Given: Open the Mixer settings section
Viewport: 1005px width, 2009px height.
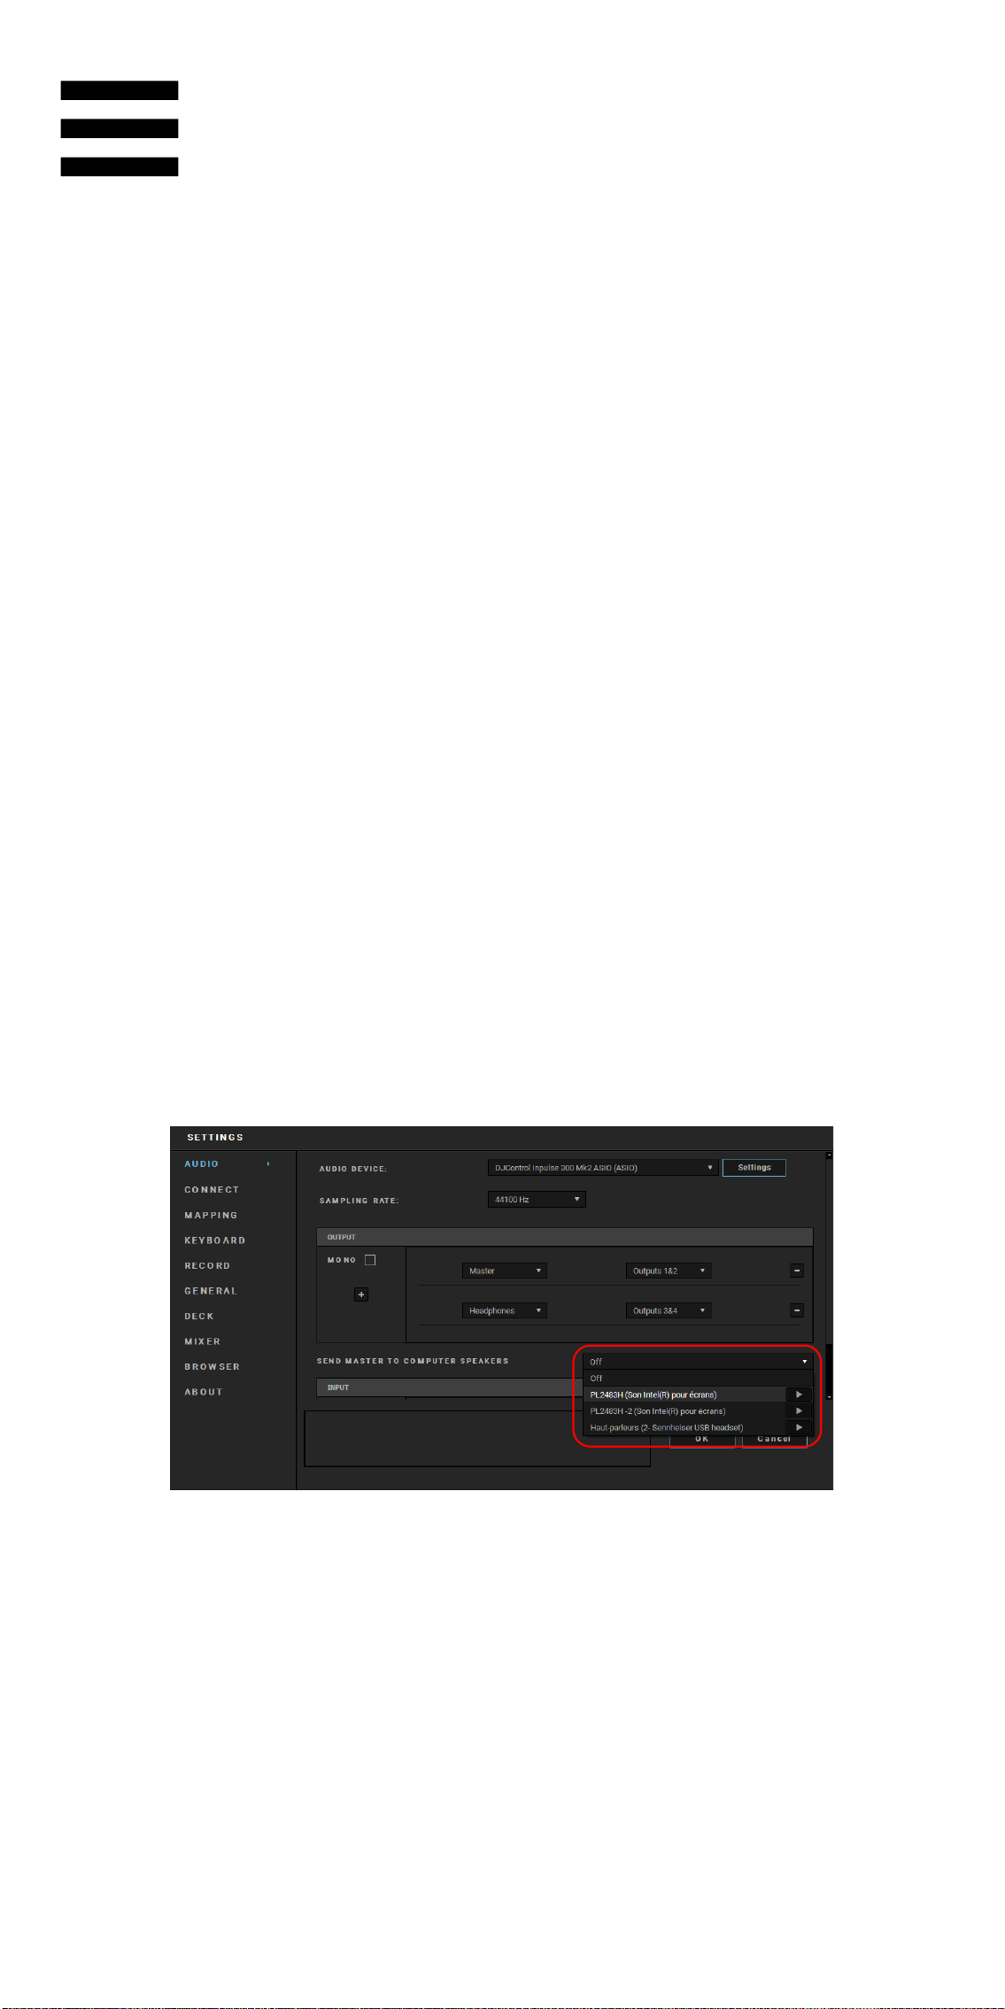Looking at the screenshot, I should coord(202,1342).
